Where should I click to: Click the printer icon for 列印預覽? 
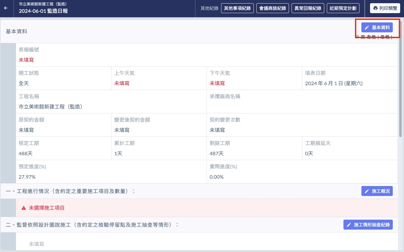coord(375,8)
